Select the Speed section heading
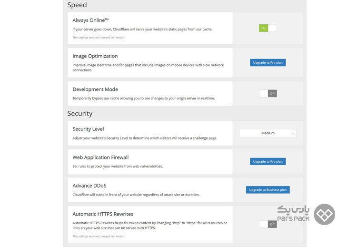Viewport: 357px width, 247px height. (77, 5)
